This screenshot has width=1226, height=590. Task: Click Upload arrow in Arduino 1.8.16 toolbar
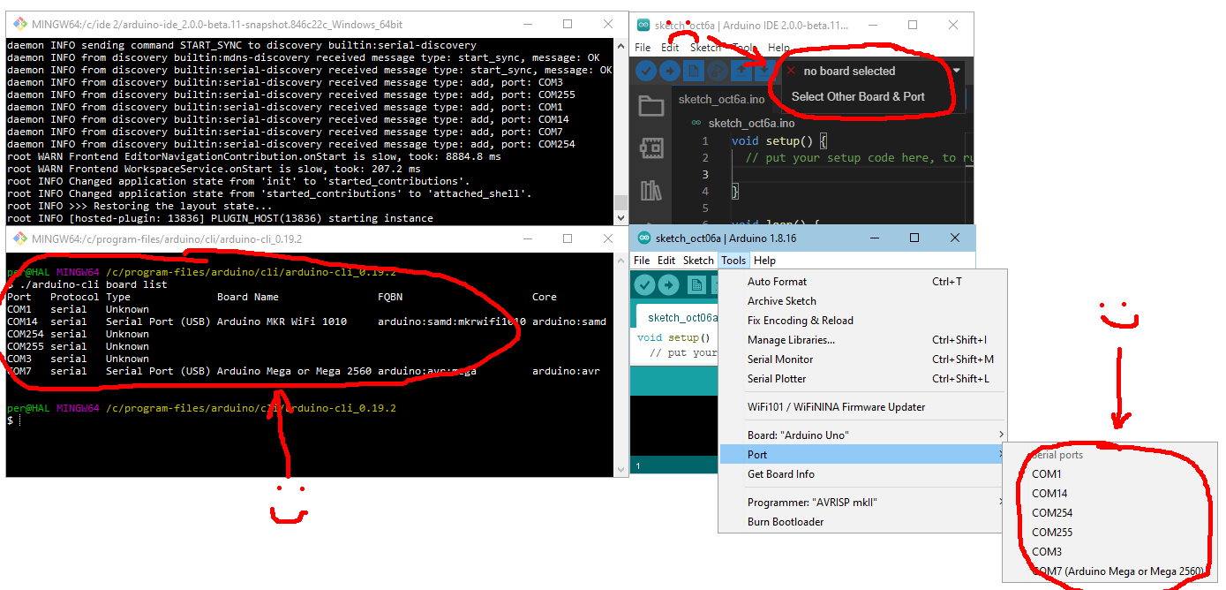coord(668,284)
